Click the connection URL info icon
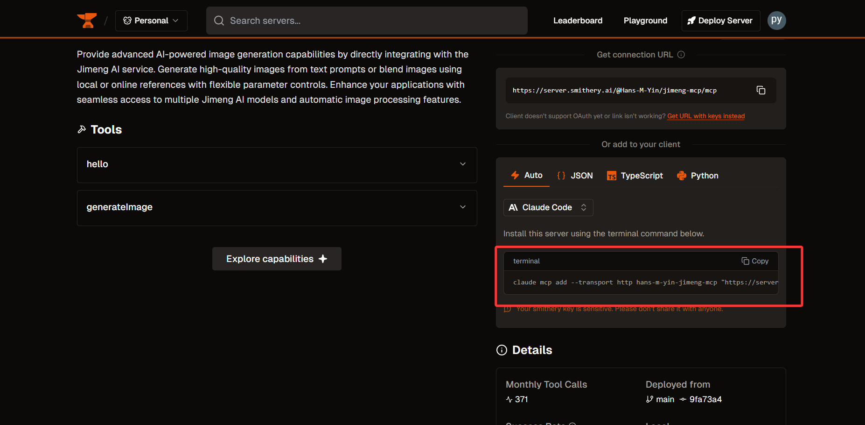This screenshot has width=865, height=425. pos(681,55)
